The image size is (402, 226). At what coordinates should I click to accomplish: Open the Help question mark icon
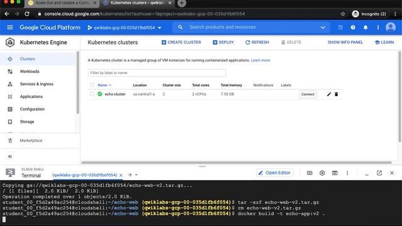click(353, 28)
